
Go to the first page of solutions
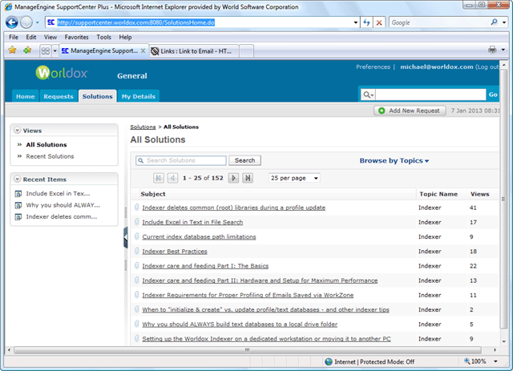coord(159,178)
